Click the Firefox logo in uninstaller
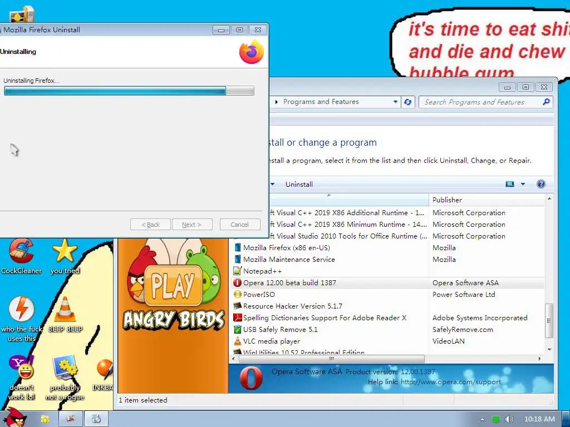The image size is (570, 427). [252, 52]
